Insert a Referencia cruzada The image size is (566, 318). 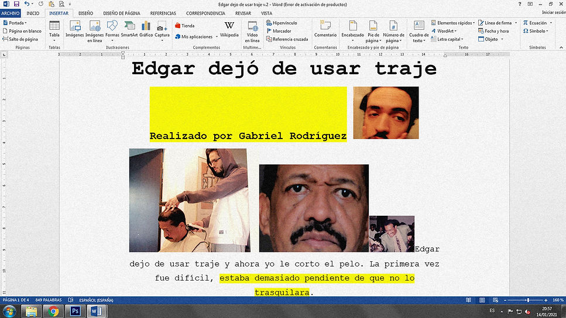(x=287, y=39)
